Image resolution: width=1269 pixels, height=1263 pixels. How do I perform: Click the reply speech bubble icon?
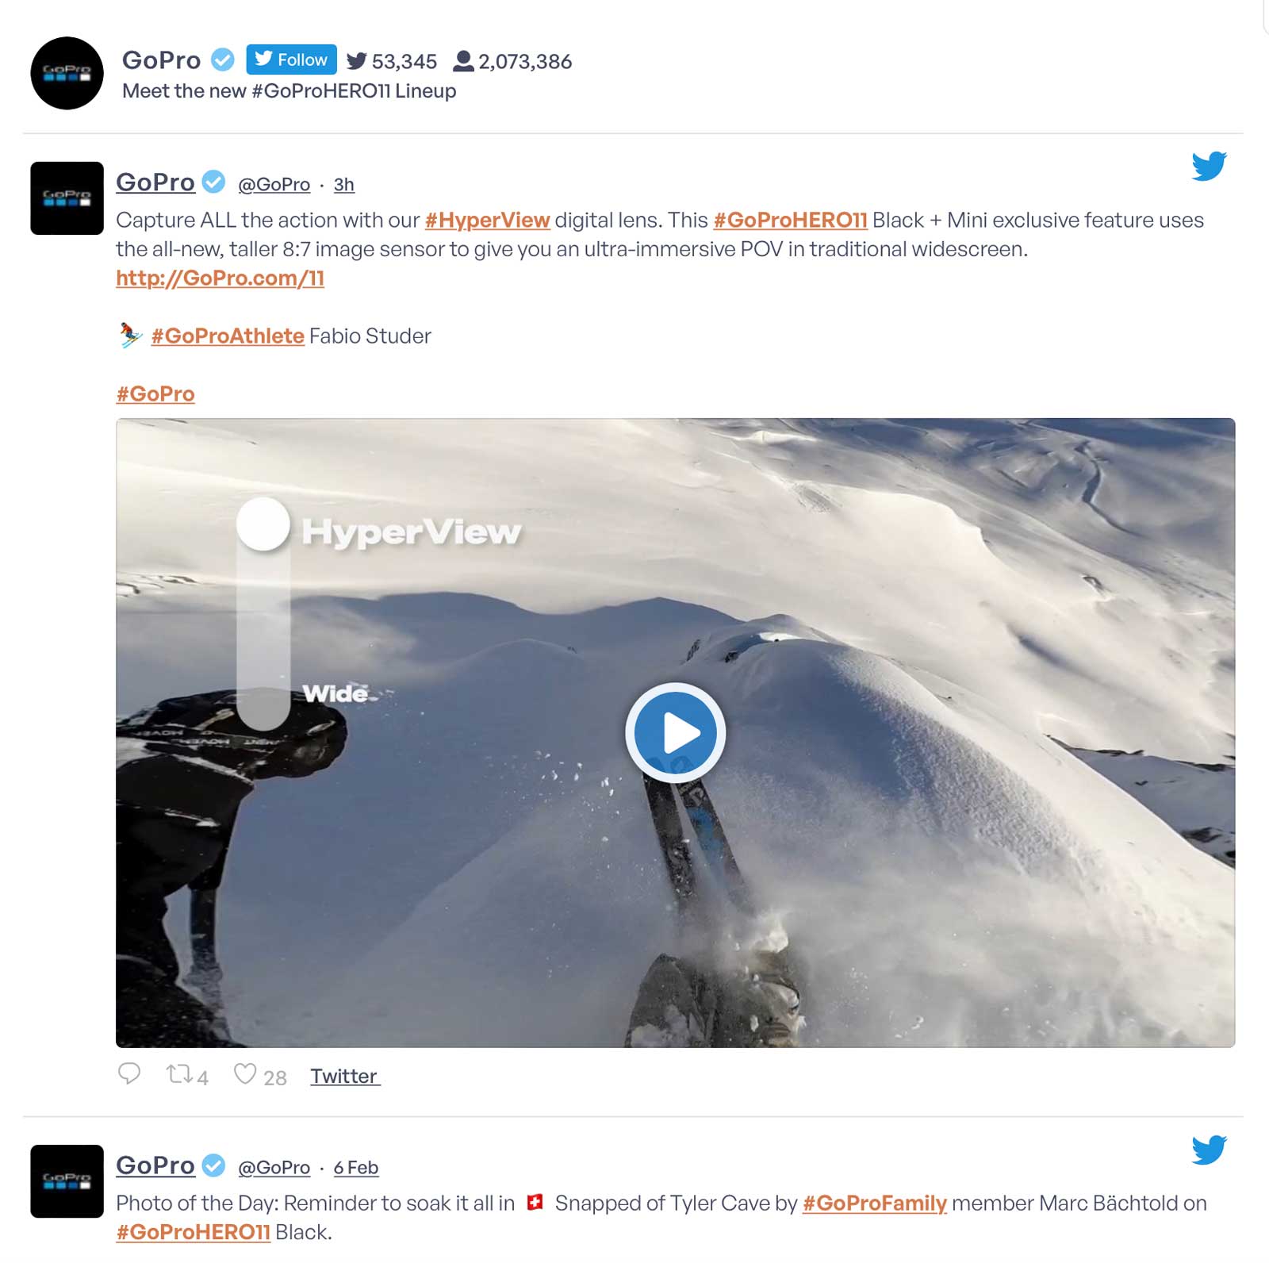click(x=129, y=1073)
